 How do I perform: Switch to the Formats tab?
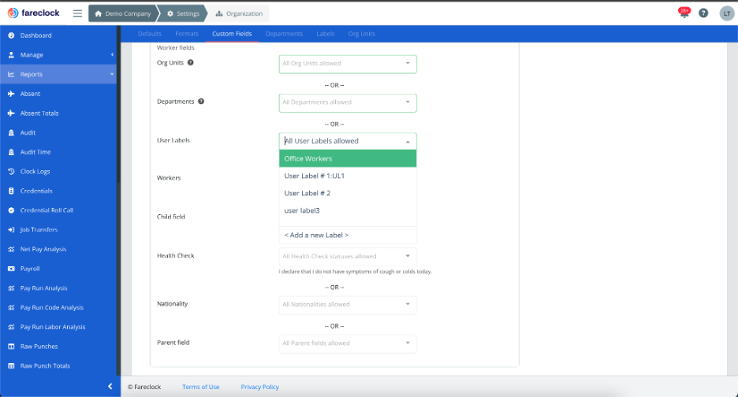coord(187,34)
